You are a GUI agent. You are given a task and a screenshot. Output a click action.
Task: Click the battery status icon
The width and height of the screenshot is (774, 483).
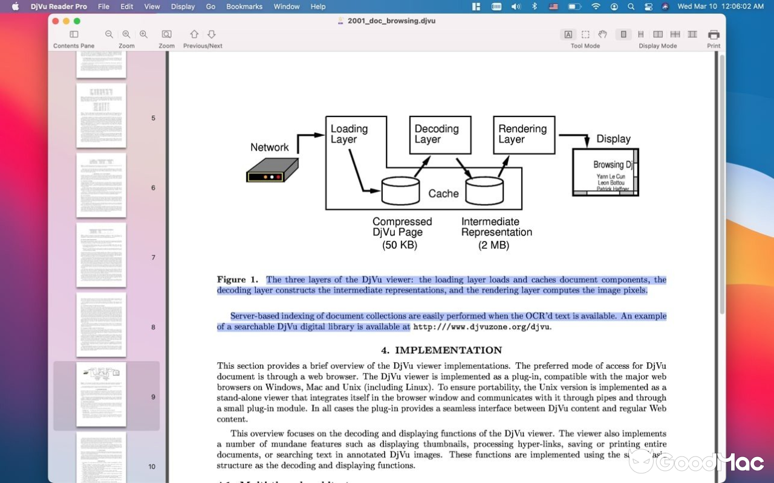coord(574,7)
